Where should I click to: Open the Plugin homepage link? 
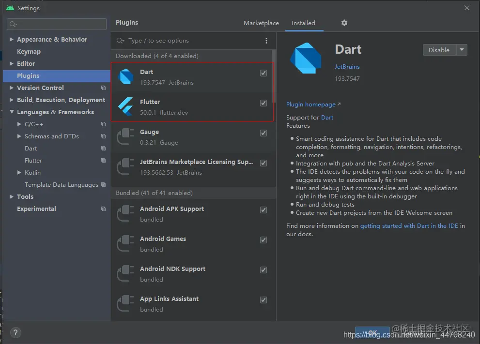[x=313, y=105]
